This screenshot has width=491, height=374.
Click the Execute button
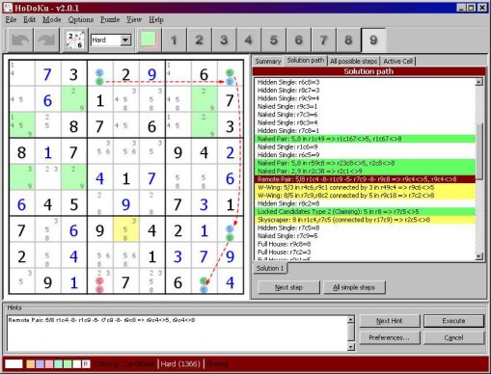[x=453, y=321]
